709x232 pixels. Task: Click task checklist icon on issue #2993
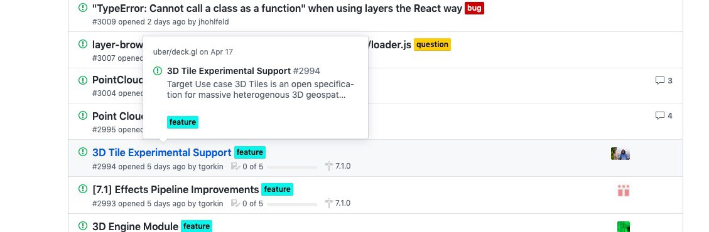click(x=235, y=204)
